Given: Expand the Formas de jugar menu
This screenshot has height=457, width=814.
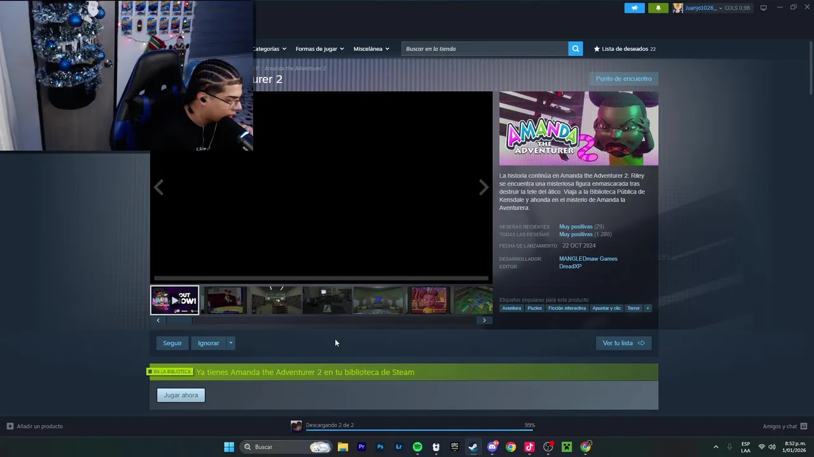Looking at the screenshot, I should [x=319, y=49].
